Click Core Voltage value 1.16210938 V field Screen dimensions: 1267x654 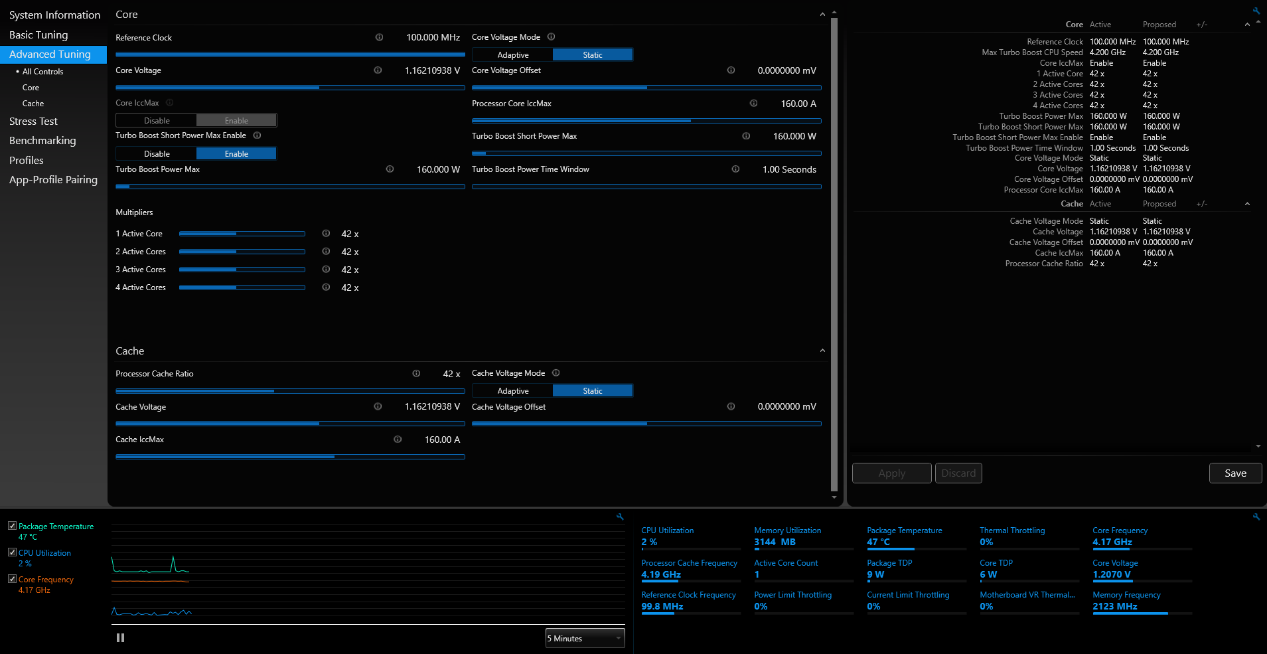432,70
